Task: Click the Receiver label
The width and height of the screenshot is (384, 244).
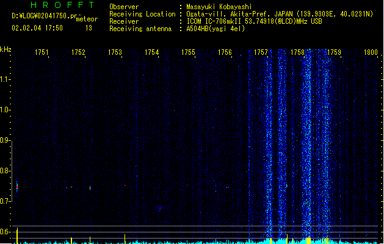Action: click(x=124, y=21)
